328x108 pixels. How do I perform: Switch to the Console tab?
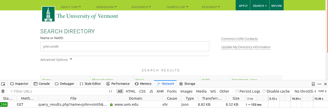click(42, 84)
